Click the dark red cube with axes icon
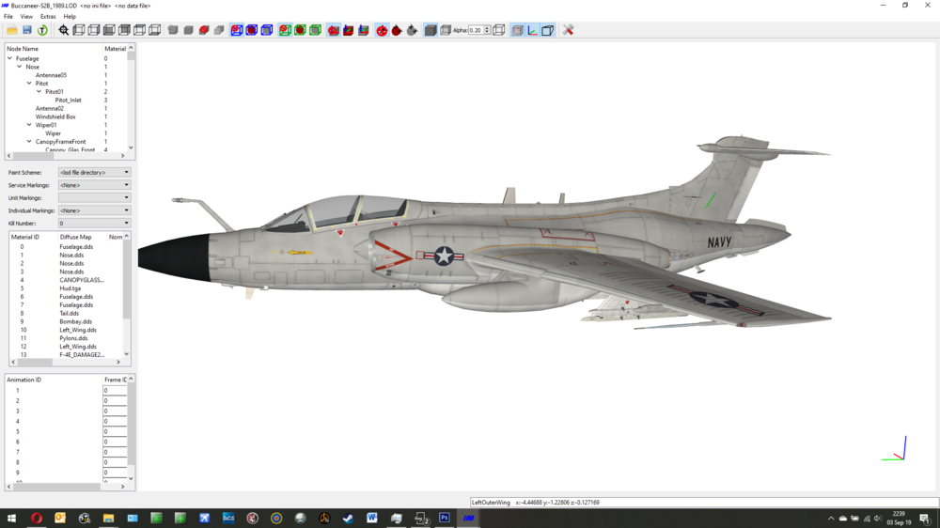This screenshot has height=528, width=940. coord(349,30)
